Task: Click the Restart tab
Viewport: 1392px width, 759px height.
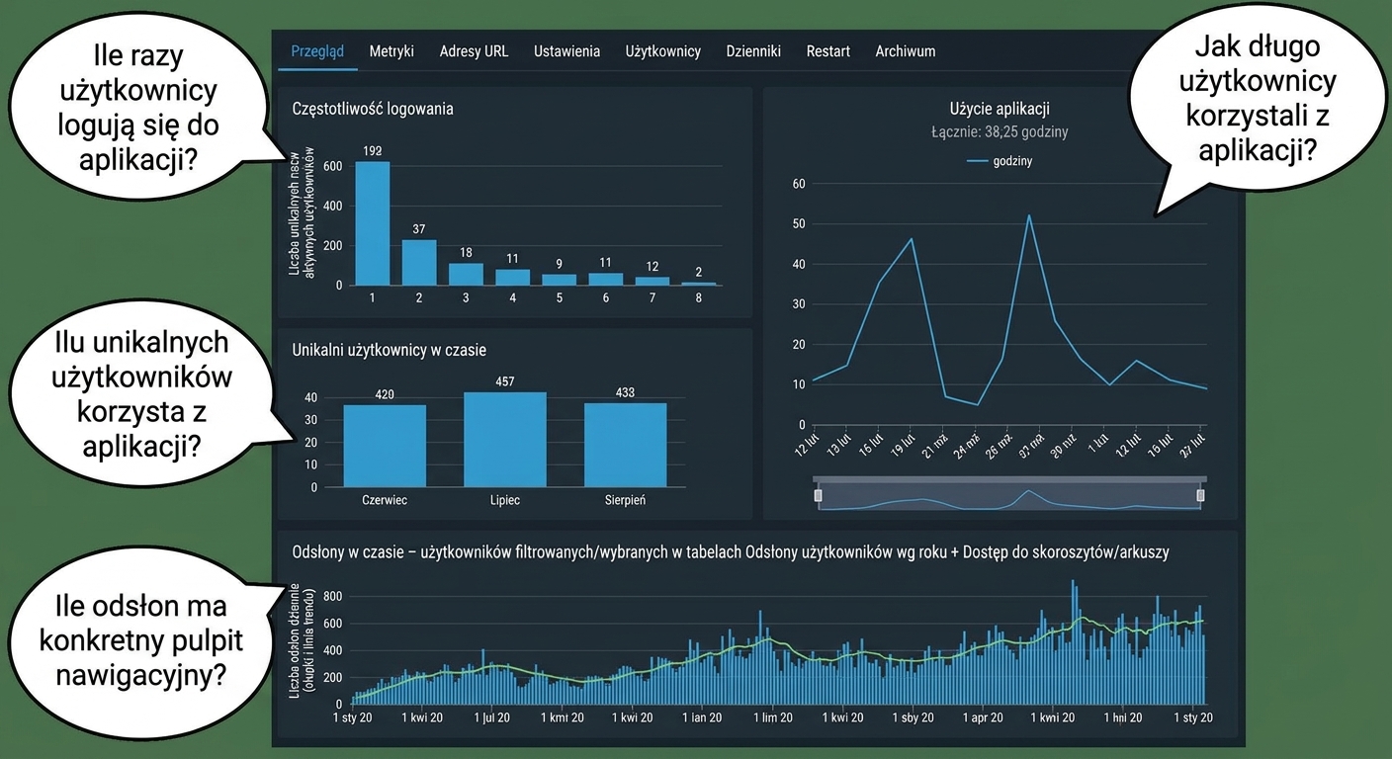Action: click(827, 51)
